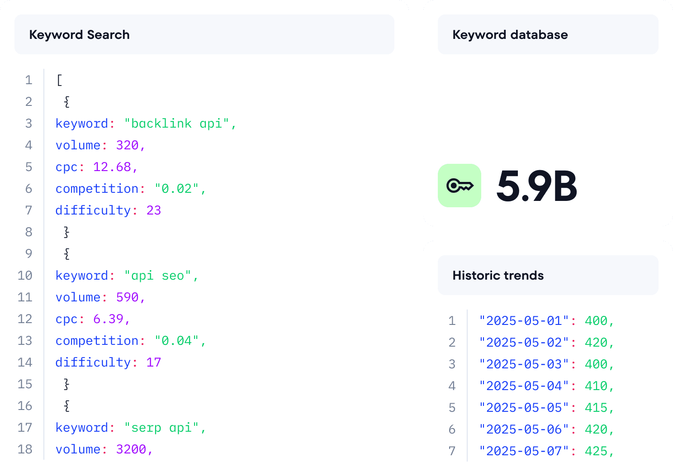673x467 pixels.
Task: Click the trend value 425
Action: pos(596,451)
